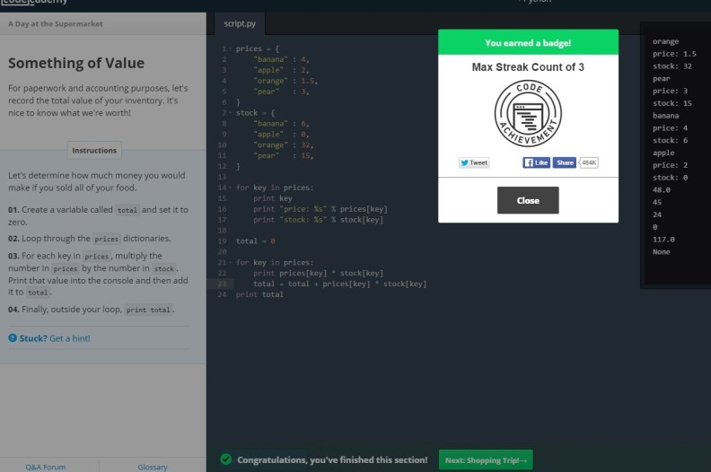Close the badge popup
Image resolution: width=711 pixels, height=472 pixels.
pyautogui.click(x=528, y=200)
